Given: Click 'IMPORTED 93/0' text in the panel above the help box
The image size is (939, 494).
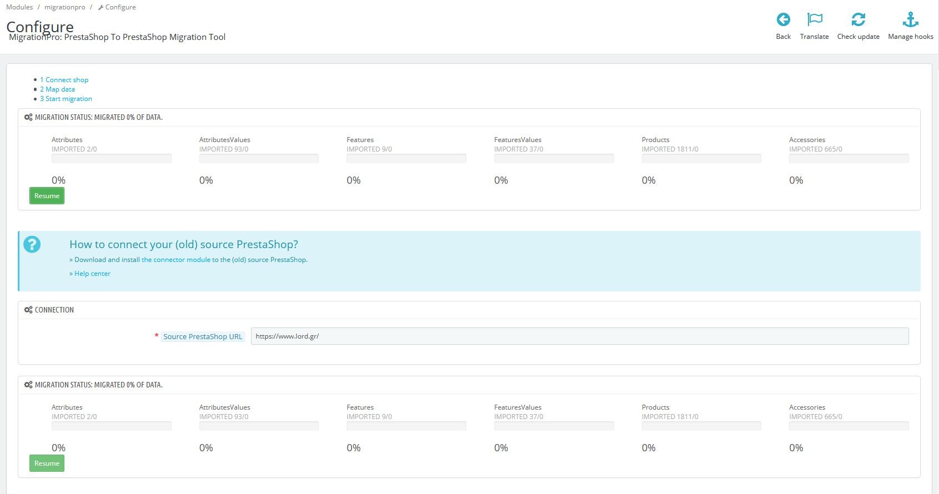Looking at the screenshot, I should tap(224, 149).
